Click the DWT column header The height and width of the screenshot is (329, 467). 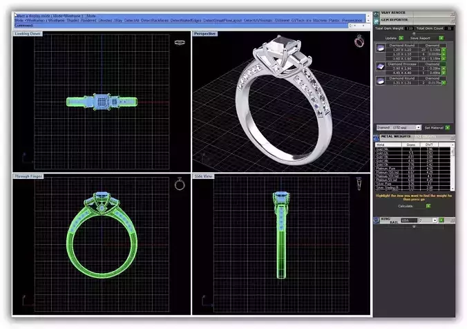coord(429,144)
